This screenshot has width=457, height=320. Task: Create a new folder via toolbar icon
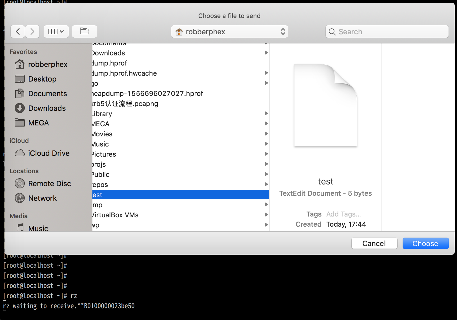(x=85, y=31)
